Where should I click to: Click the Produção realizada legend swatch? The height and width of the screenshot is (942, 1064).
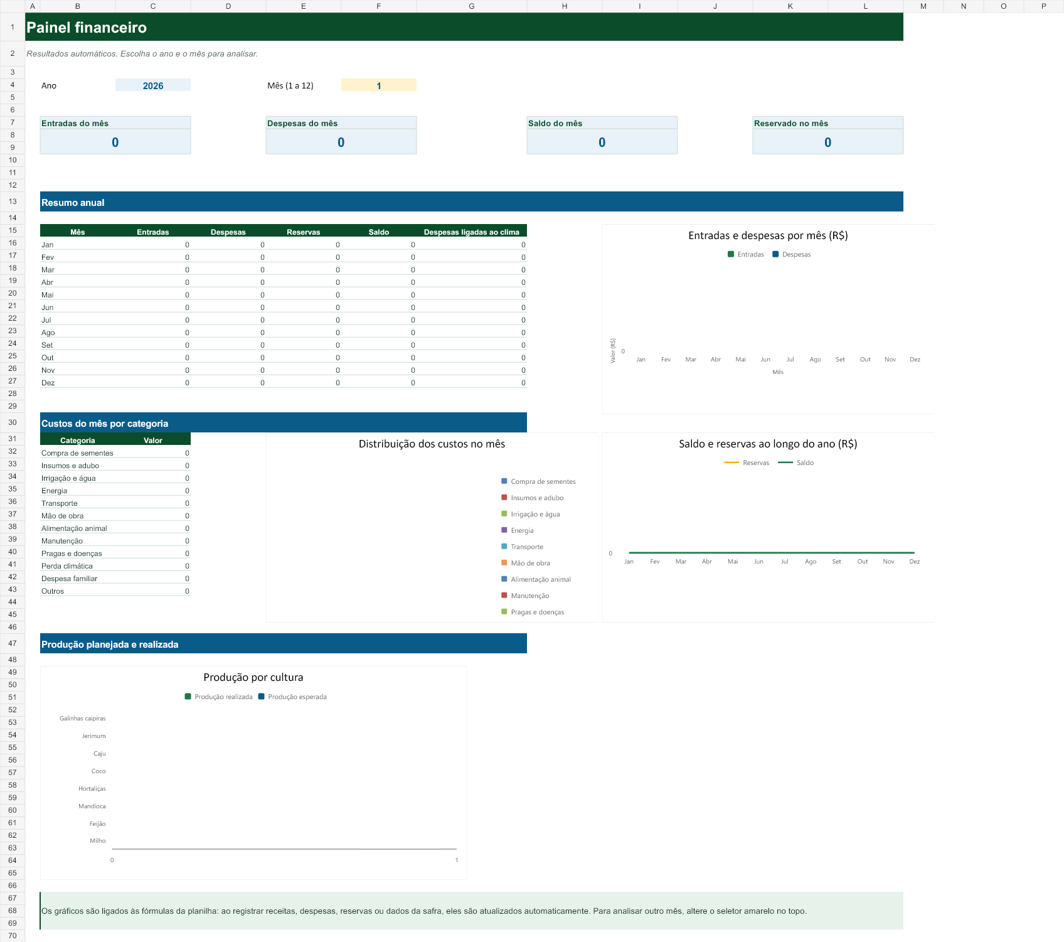pyautogui.click(x=188, y=697)
